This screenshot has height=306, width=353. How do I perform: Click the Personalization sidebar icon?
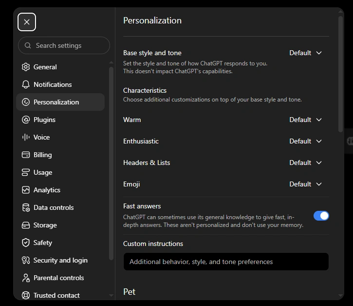pyautogui.click(x=26, y=102)
